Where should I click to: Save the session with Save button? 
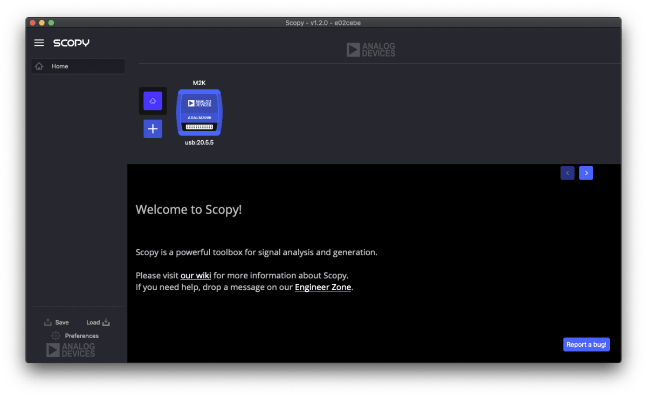(57, 322)
